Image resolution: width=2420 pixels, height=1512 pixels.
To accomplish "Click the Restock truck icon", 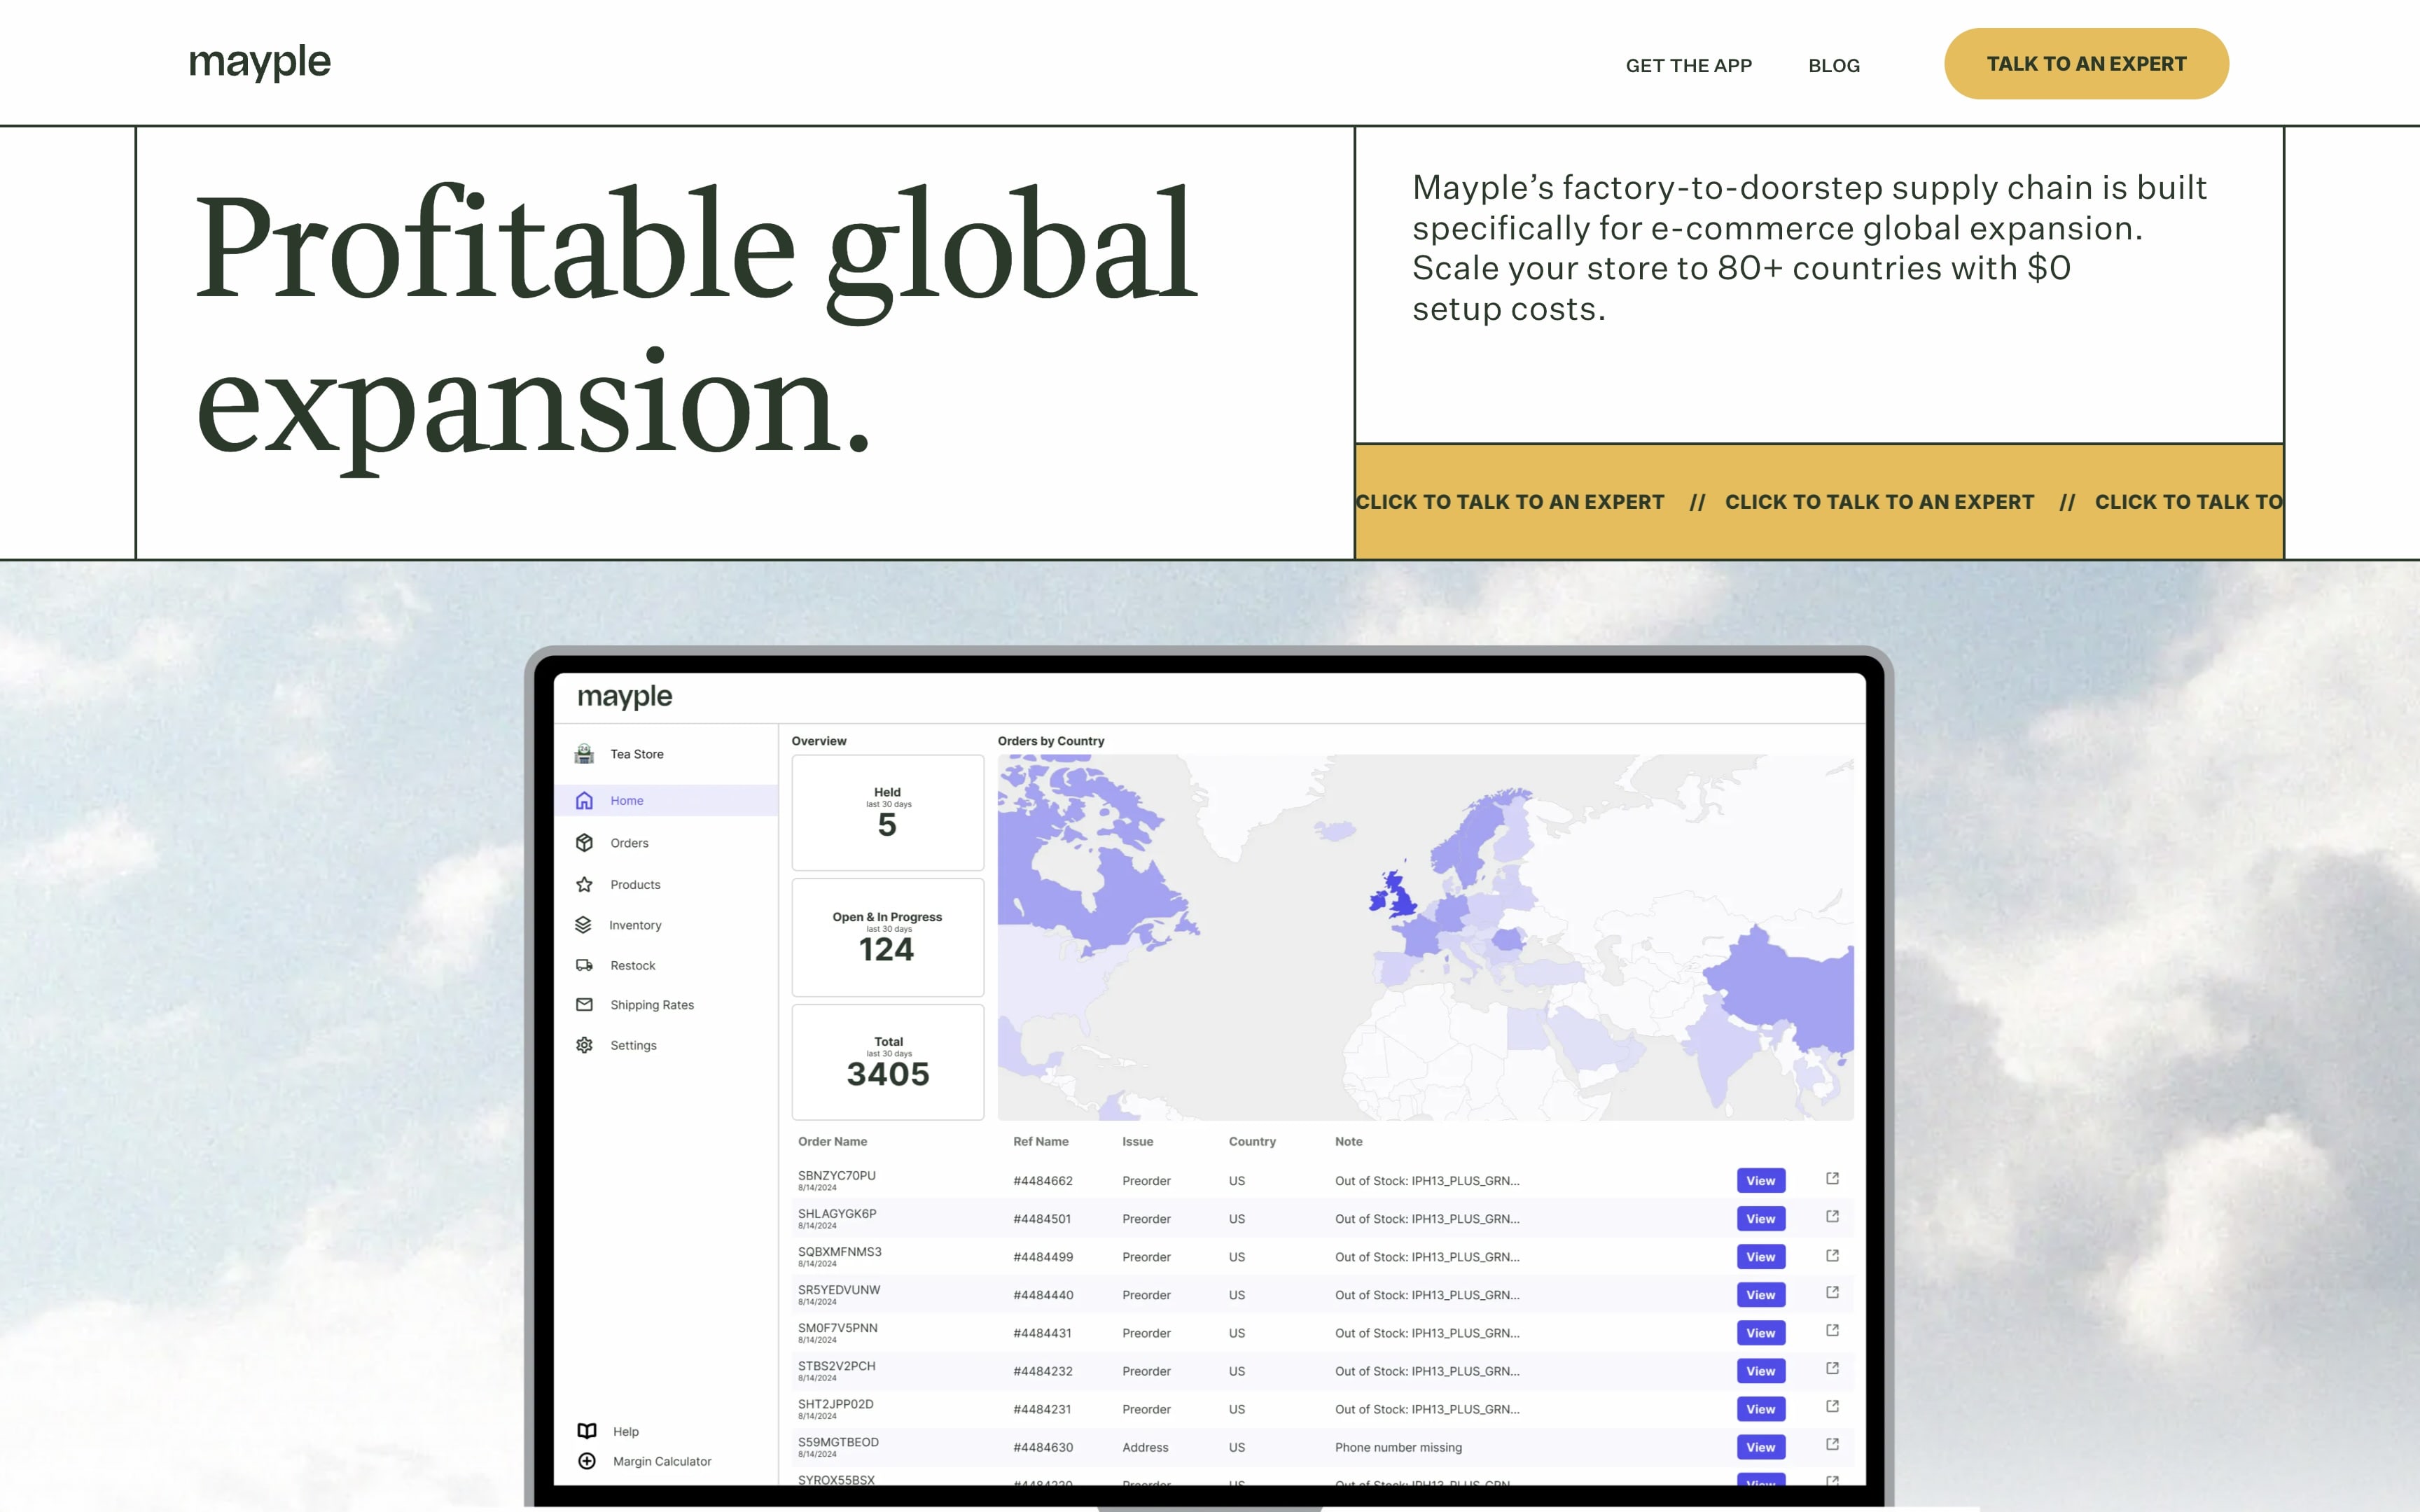I will click(x=584, y=965).
